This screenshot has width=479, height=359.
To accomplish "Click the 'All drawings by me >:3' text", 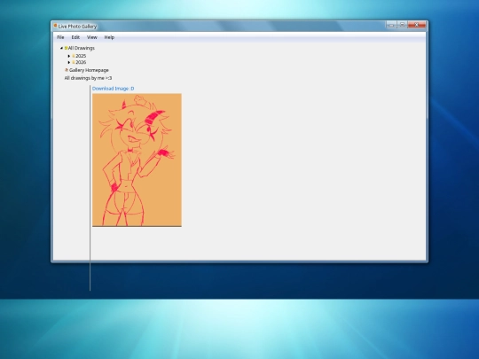I will (88, 78).
